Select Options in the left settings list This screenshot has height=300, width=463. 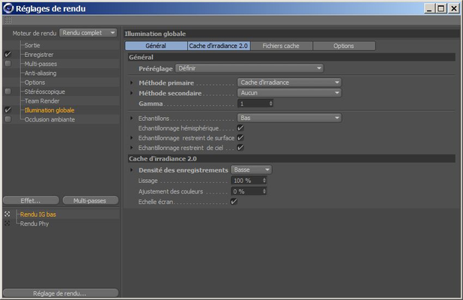click(35, 82)
